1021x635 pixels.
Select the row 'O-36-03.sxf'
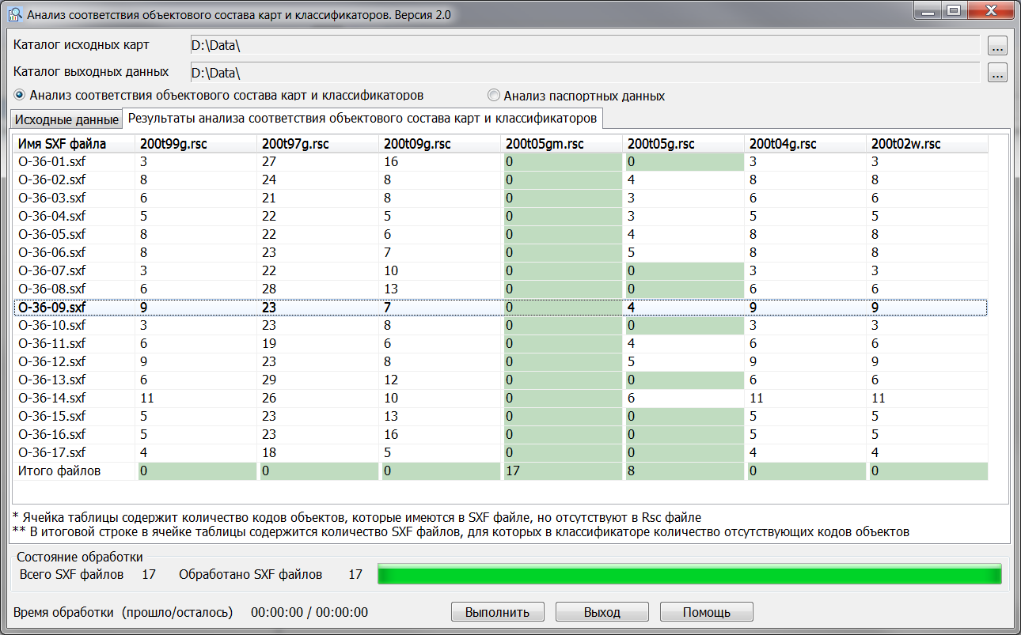pos(501,198)
